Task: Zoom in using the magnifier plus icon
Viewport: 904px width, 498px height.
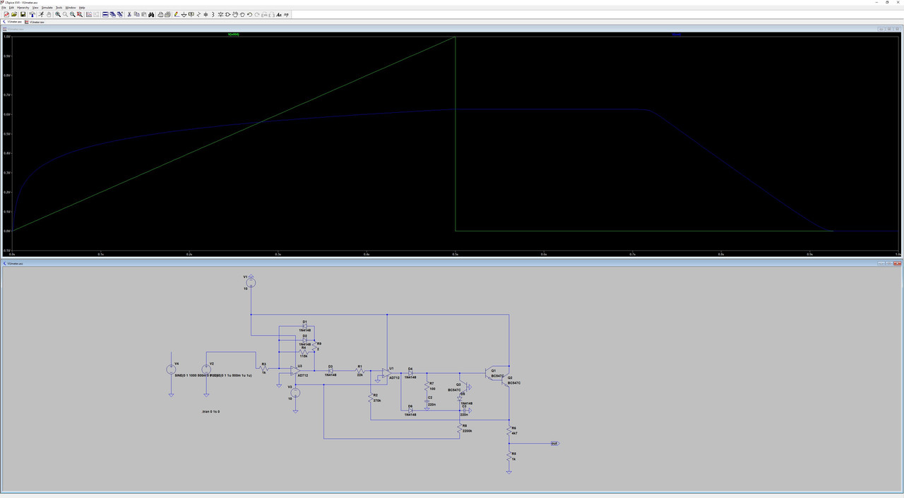Action: tap(58, 14)
